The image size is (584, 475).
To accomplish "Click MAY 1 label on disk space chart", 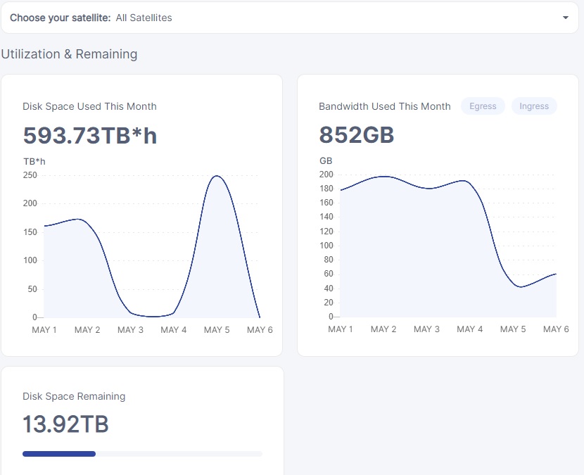I will tap(44, 330).
